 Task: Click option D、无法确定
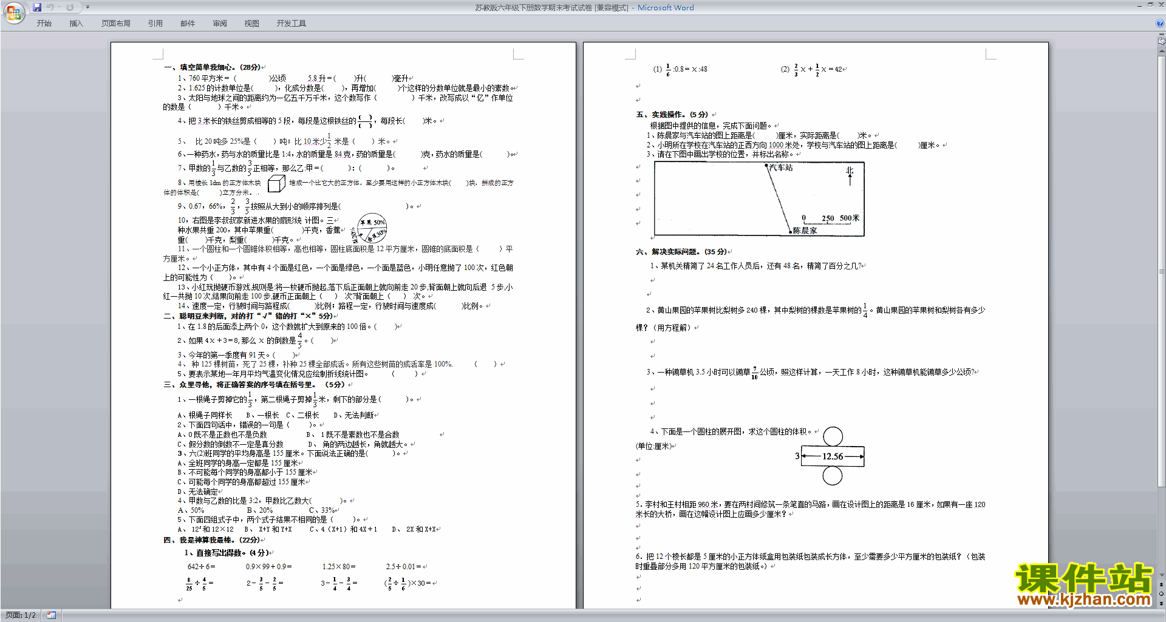[197, 492]
